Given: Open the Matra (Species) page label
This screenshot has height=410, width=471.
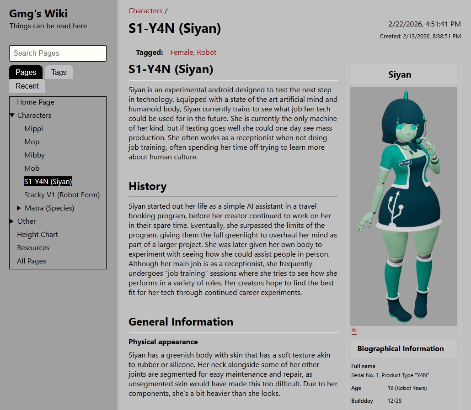Looking at the screenshot, I should click(x=49, y=208).
